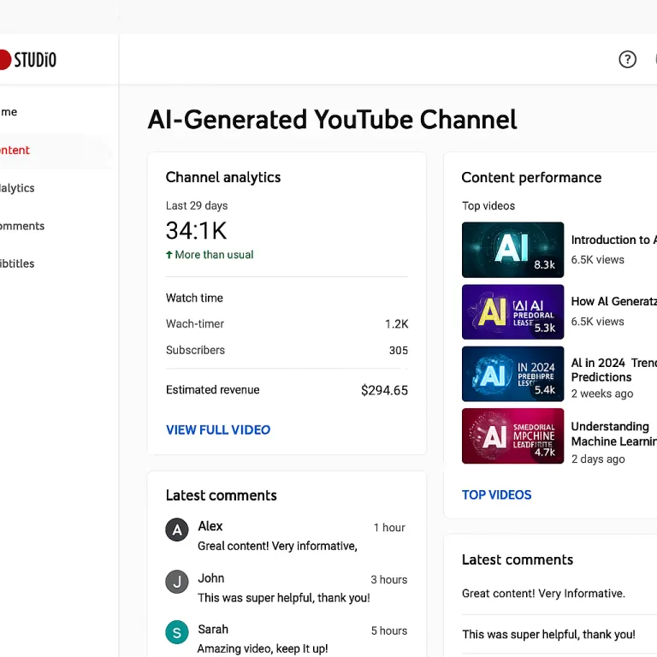This screenshot has height=657, width=657.
Task: Click the '2 weeks ago' video date
Action: (602, 394)
